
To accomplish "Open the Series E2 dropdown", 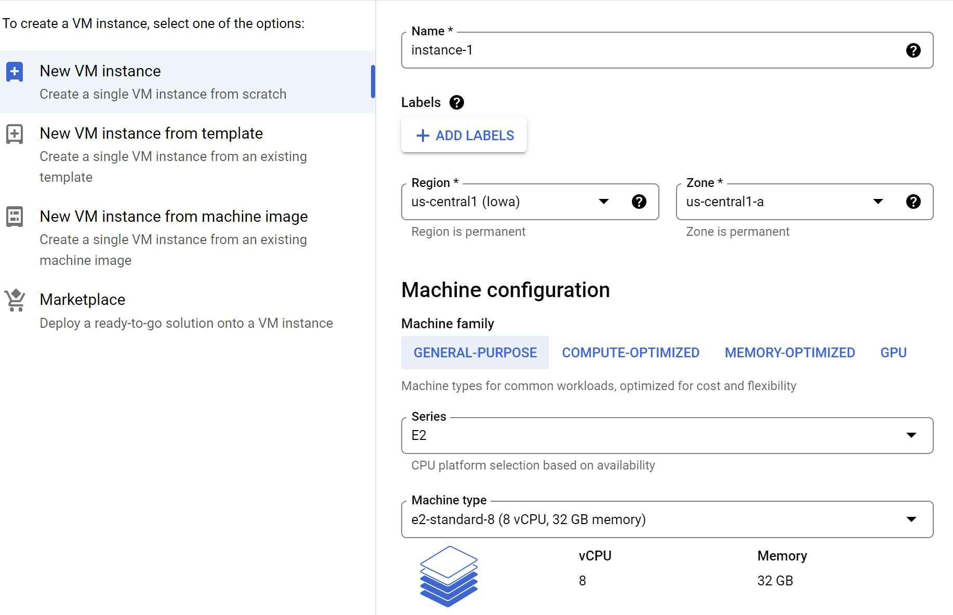I will pyautogui.click(x=667, y=435).
